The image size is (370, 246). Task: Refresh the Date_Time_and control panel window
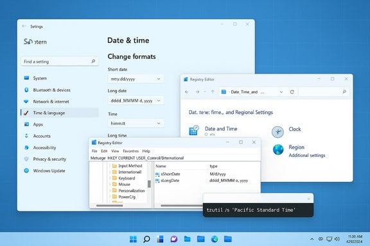coord(292,92)
